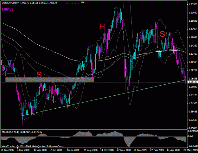Click the 1.17965 price axis label
Viewport: 198px width, 153px height.
click(193, 29)
